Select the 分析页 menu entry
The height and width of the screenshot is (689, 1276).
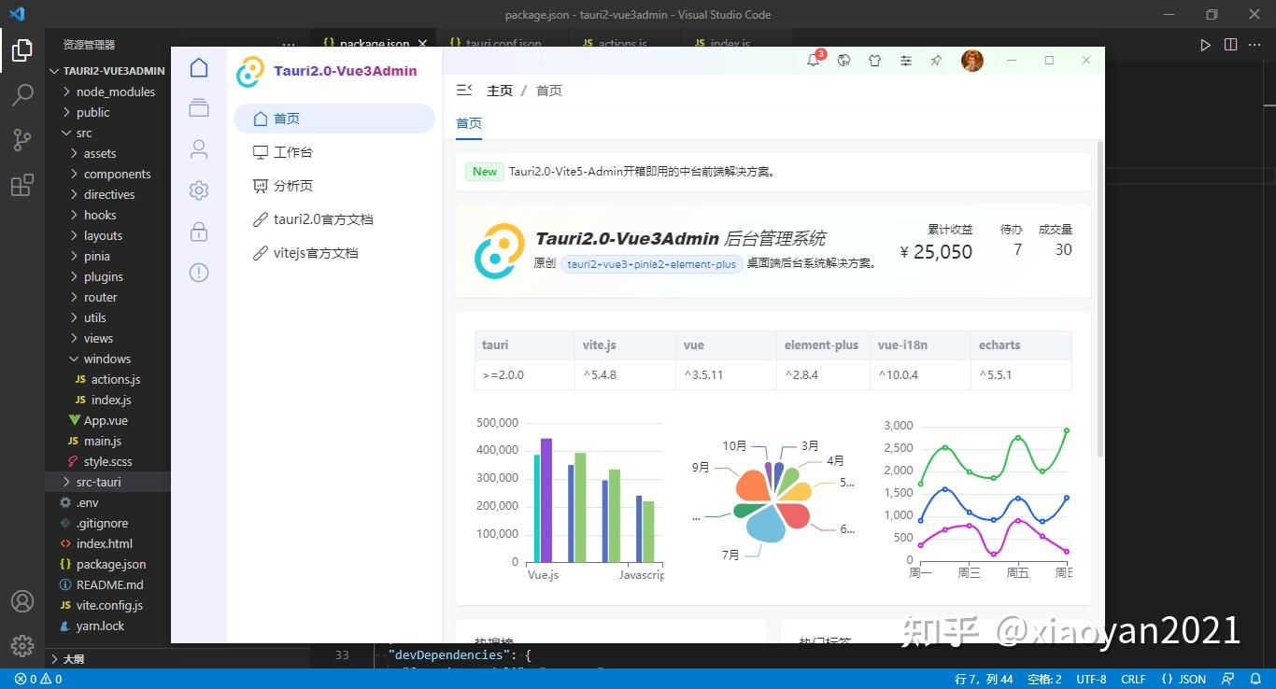pyautogui.click(x=294, y=185)
